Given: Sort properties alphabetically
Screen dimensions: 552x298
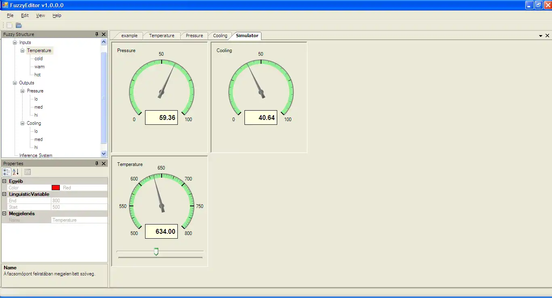Looking at the screenshot, I should 15,172.
